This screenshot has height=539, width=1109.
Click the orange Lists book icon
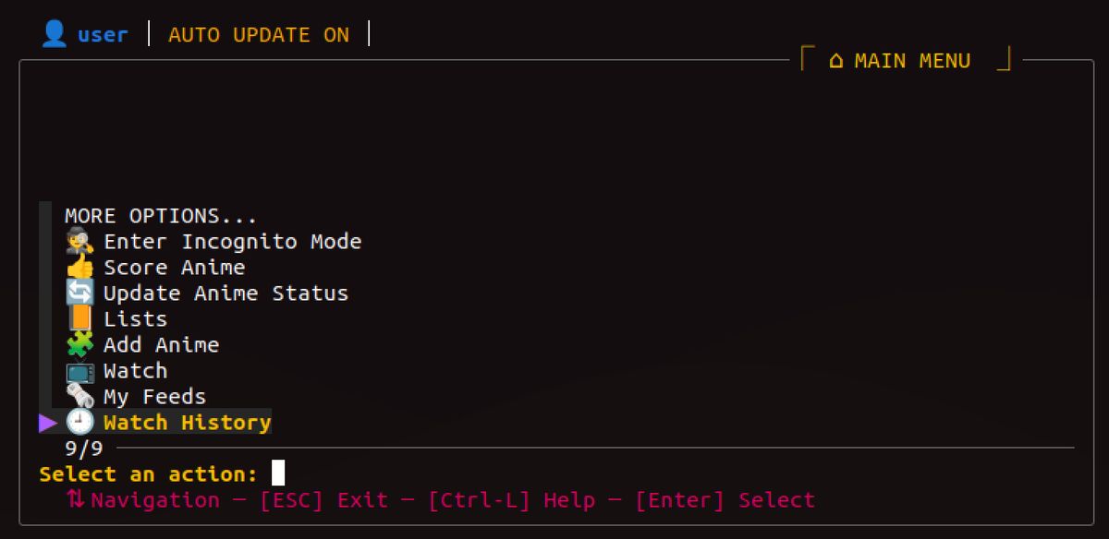pos(79,319)
